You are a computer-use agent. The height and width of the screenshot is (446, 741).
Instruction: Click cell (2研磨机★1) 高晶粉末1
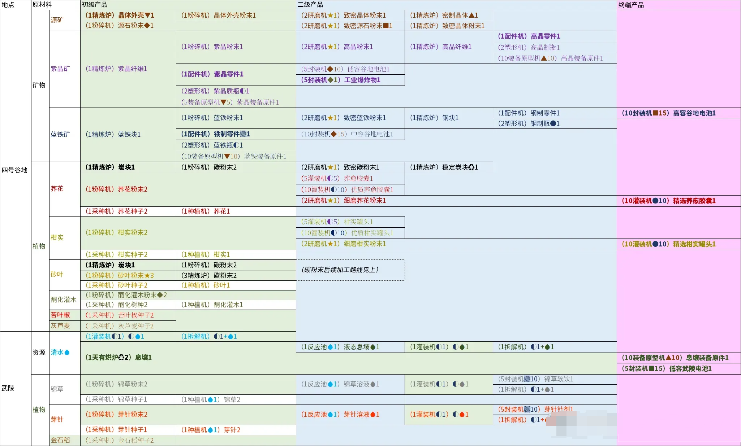350,47
